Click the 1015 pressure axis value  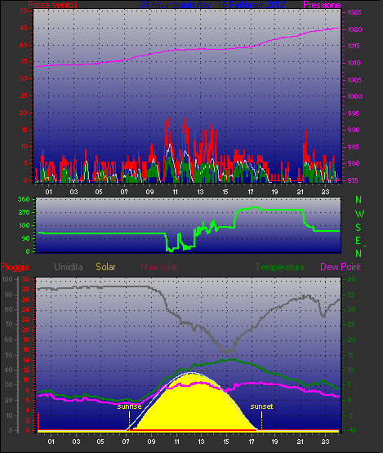(x=354, y=46)
